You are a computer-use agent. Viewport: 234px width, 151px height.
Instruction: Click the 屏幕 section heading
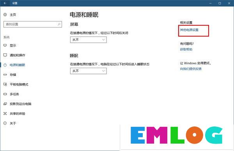74,24
